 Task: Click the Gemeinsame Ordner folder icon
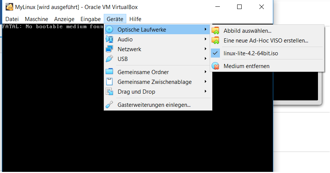click(109, 71)
